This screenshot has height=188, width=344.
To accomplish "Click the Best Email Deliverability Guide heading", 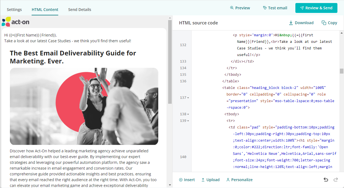I will [x=73, y=57].
